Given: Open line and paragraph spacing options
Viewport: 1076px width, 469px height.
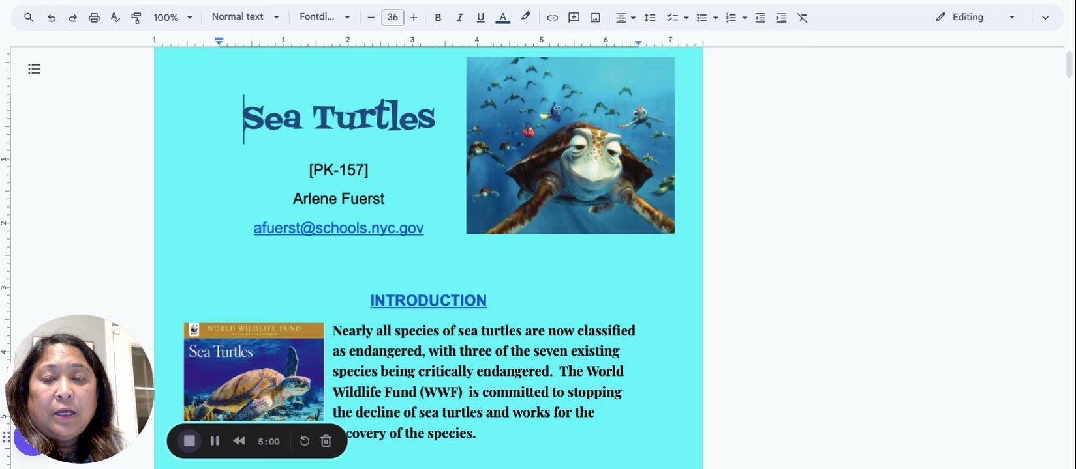Looking at the screenshot, I should point(649,18).
